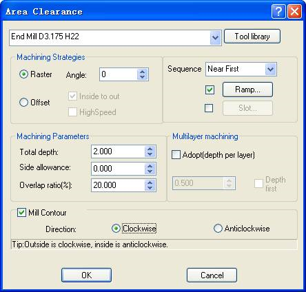Open Ramp settings button
306x292 pixels.
coord(247,90)
